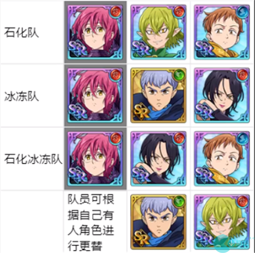Image resolution: width=255 pixels, height=253 pixels.
Task: Pick gold-framed lavender-haired hero in 冰冻队 row
Action: [159, 95]
